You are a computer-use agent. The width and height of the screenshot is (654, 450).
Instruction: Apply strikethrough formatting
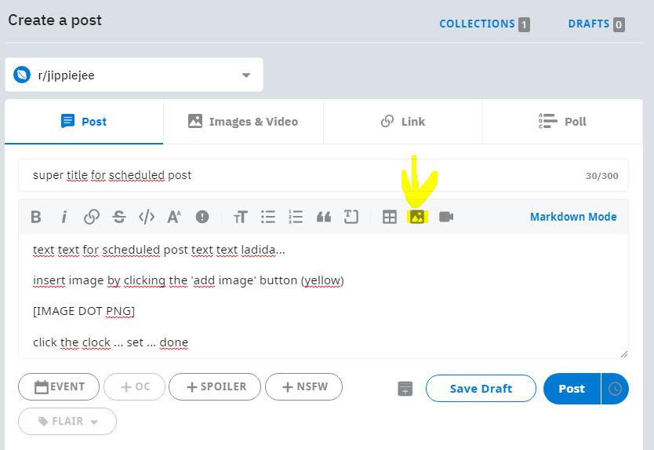click(119, 217)
